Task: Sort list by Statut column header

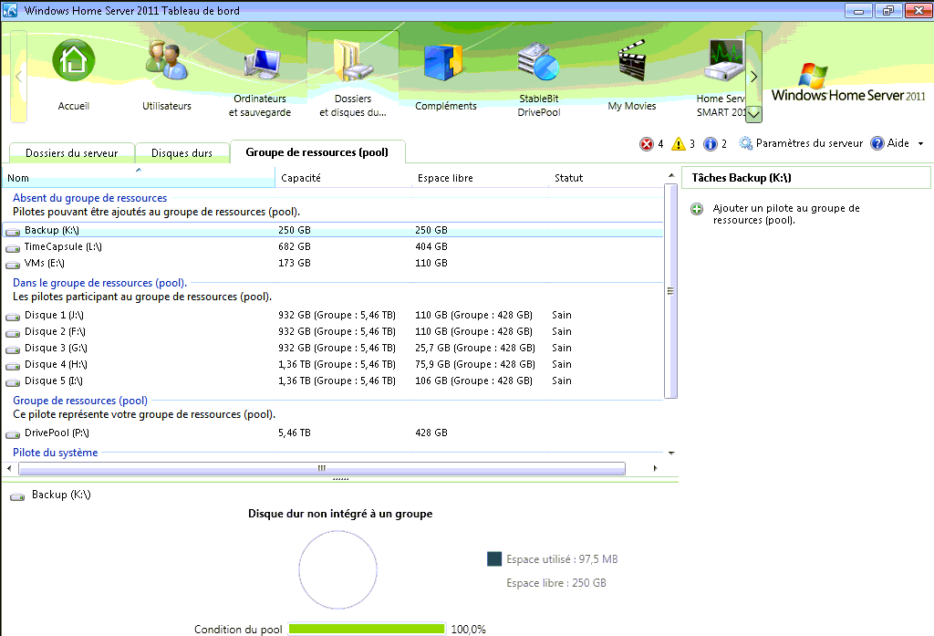Action: (606, 178)
